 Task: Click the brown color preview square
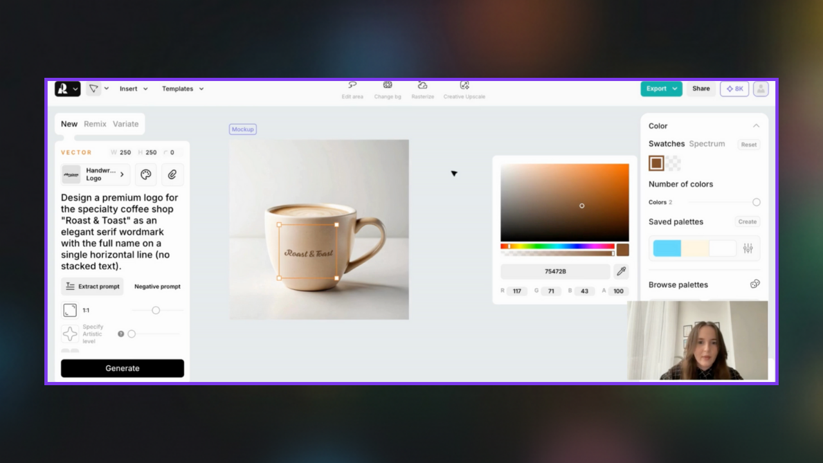click(x=622, y=250)
